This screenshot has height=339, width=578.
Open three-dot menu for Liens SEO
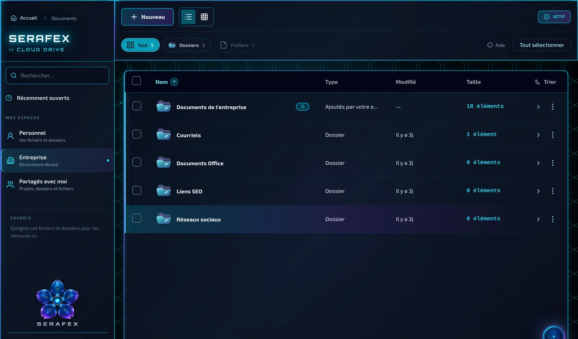pos(553,191)
